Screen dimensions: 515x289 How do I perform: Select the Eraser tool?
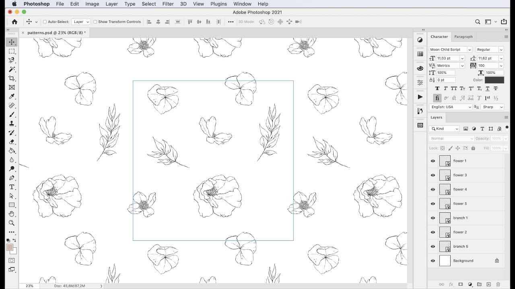[12, 142]
